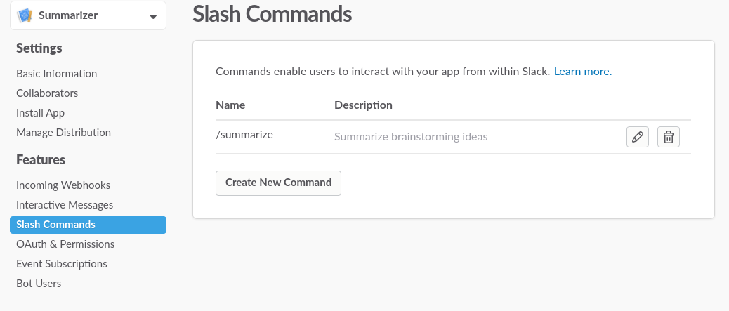729x311 pixels.
Task: Go to Event Subscriptions
Action: [62, 263]
